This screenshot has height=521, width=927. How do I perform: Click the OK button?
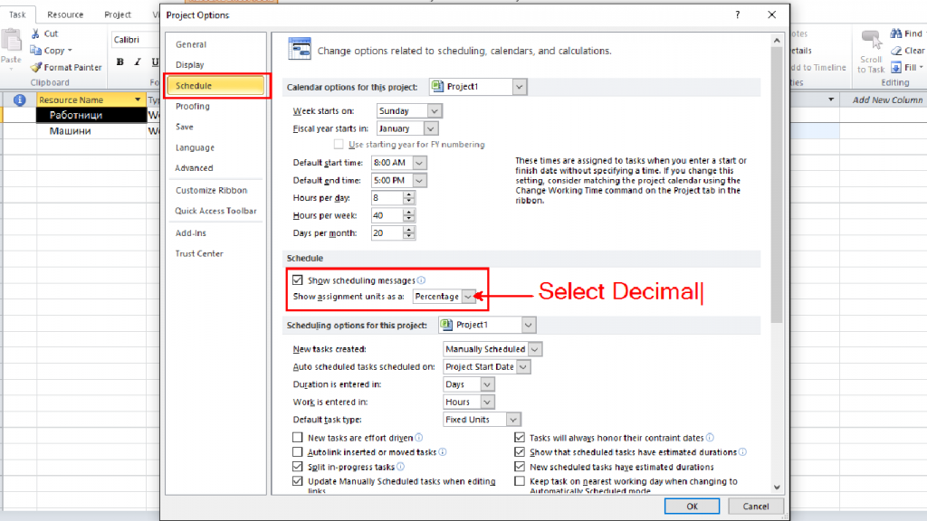click(692, 507)
